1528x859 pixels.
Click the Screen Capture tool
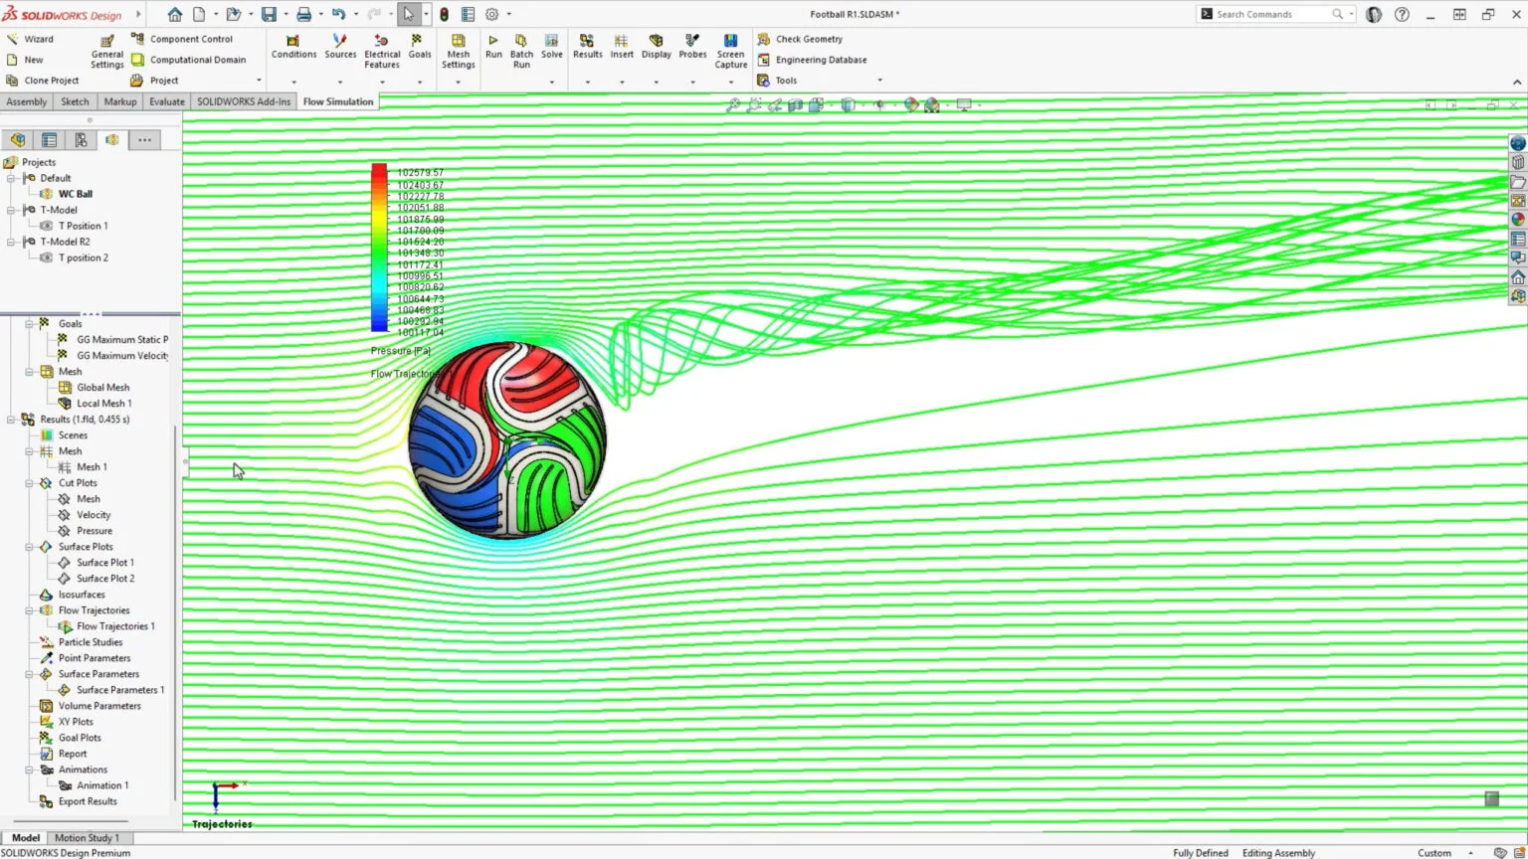tap(731, 51)
